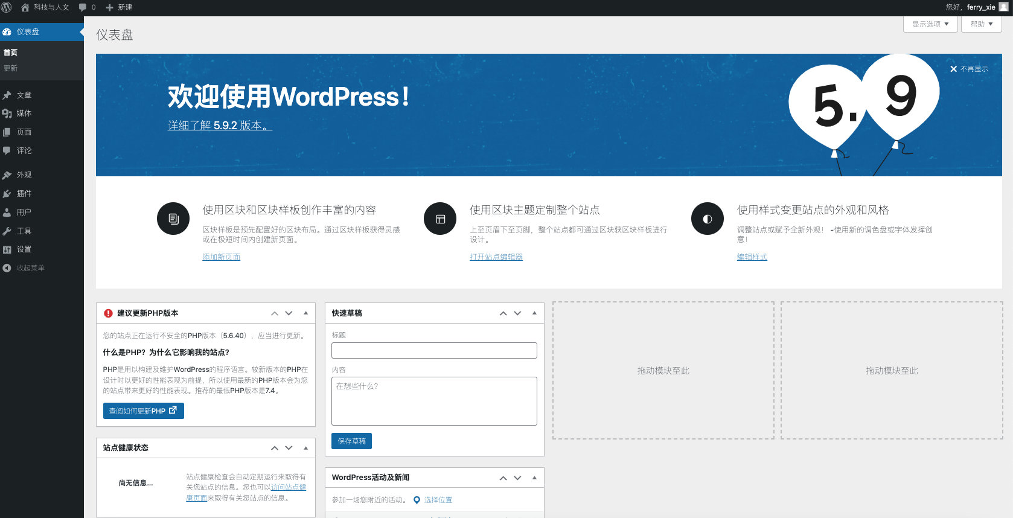Open the 文章 (Posts) menu
The height and width of the screenshot is (518, 1013).
point(24,95)
